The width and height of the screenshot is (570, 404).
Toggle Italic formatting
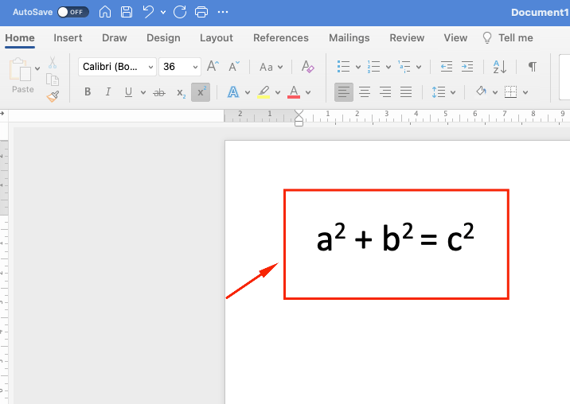(108, 92)
